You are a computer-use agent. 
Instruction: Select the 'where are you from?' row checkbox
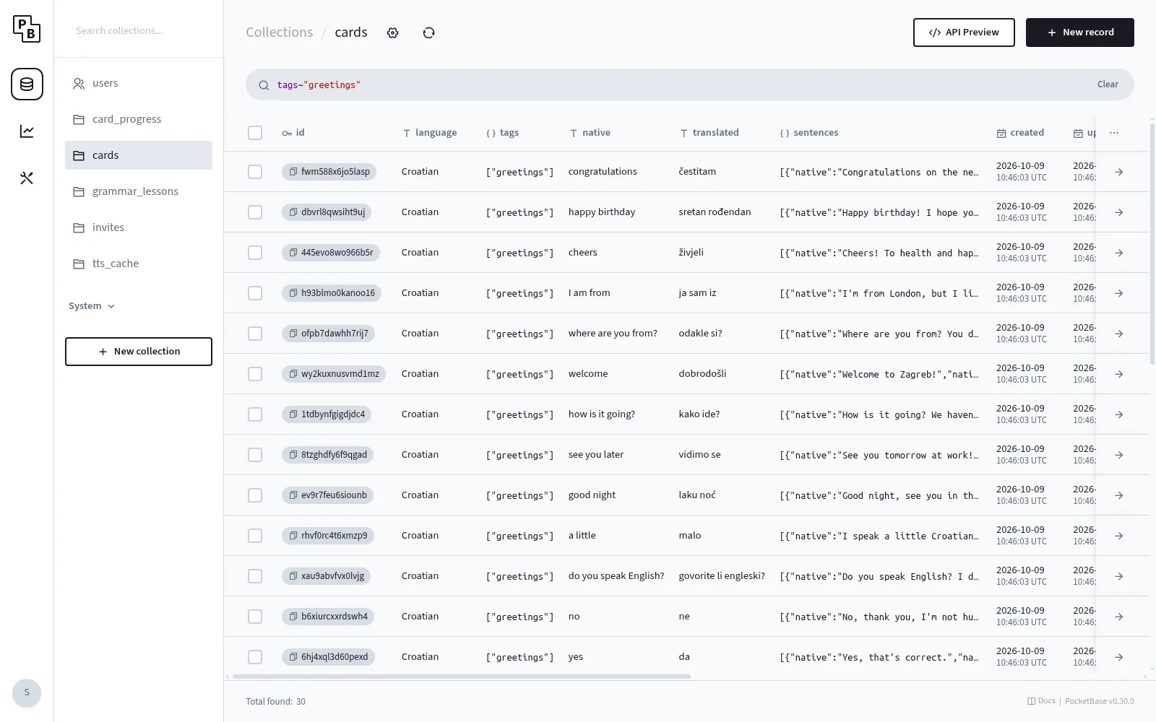point(255,334)
